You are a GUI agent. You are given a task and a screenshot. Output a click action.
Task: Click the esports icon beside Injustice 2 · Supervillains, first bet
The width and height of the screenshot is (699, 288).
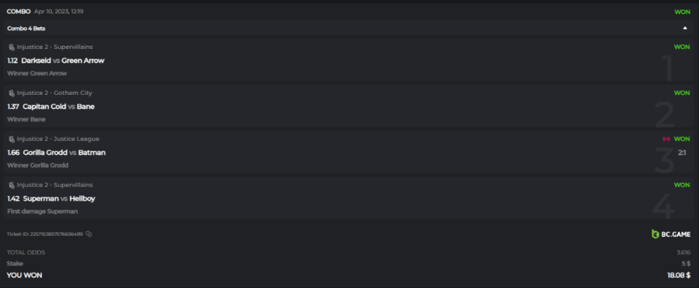coord(11,47)
